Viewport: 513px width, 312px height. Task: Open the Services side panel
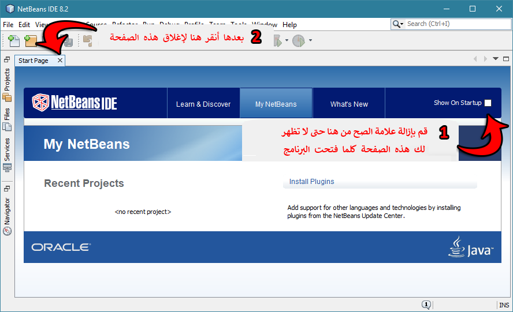(7, 155)
